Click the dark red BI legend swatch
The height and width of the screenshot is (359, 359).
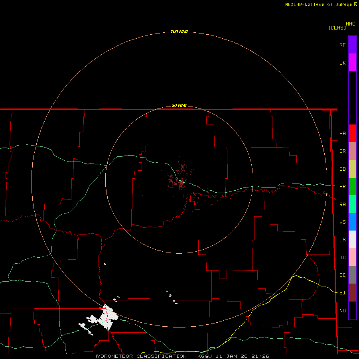pos(352,293)
